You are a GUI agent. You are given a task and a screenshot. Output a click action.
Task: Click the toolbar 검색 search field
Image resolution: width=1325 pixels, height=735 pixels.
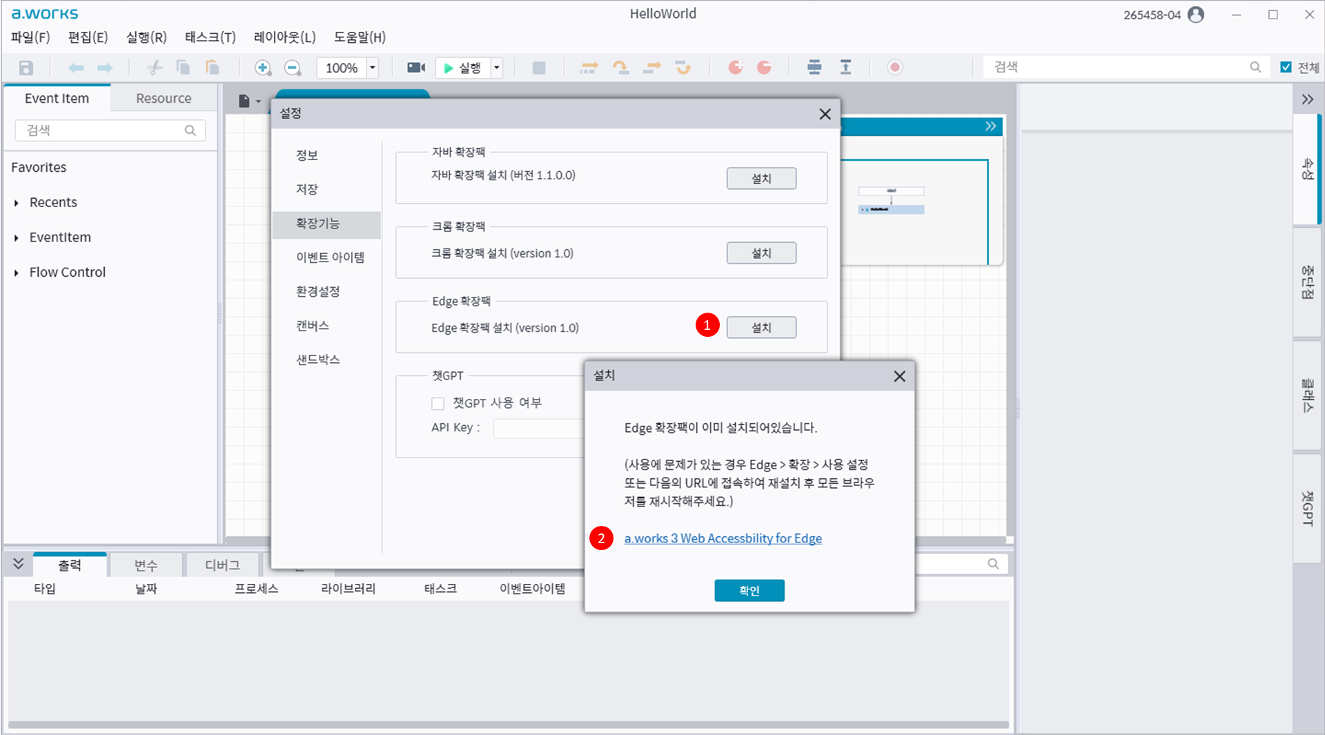click(x=1125, y=67)
